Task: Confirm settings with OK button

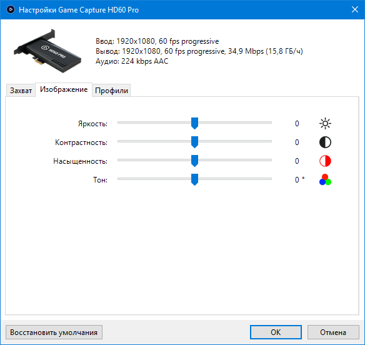Action: point(276,332)
